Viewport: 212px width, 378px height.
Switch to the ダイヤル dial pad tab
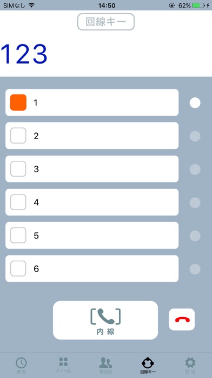point(63,365)
